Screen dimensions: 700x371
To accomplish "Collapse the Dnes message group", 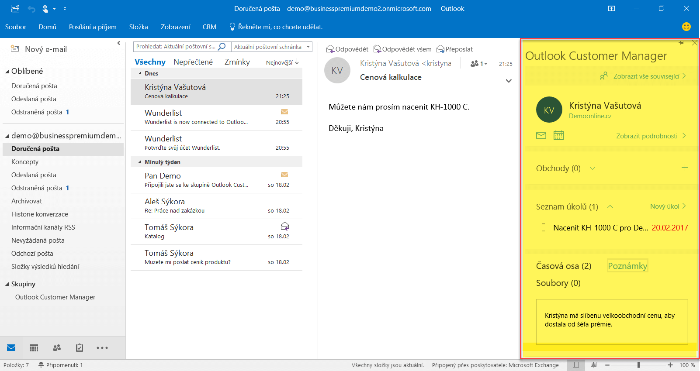I will pos(140,73).
